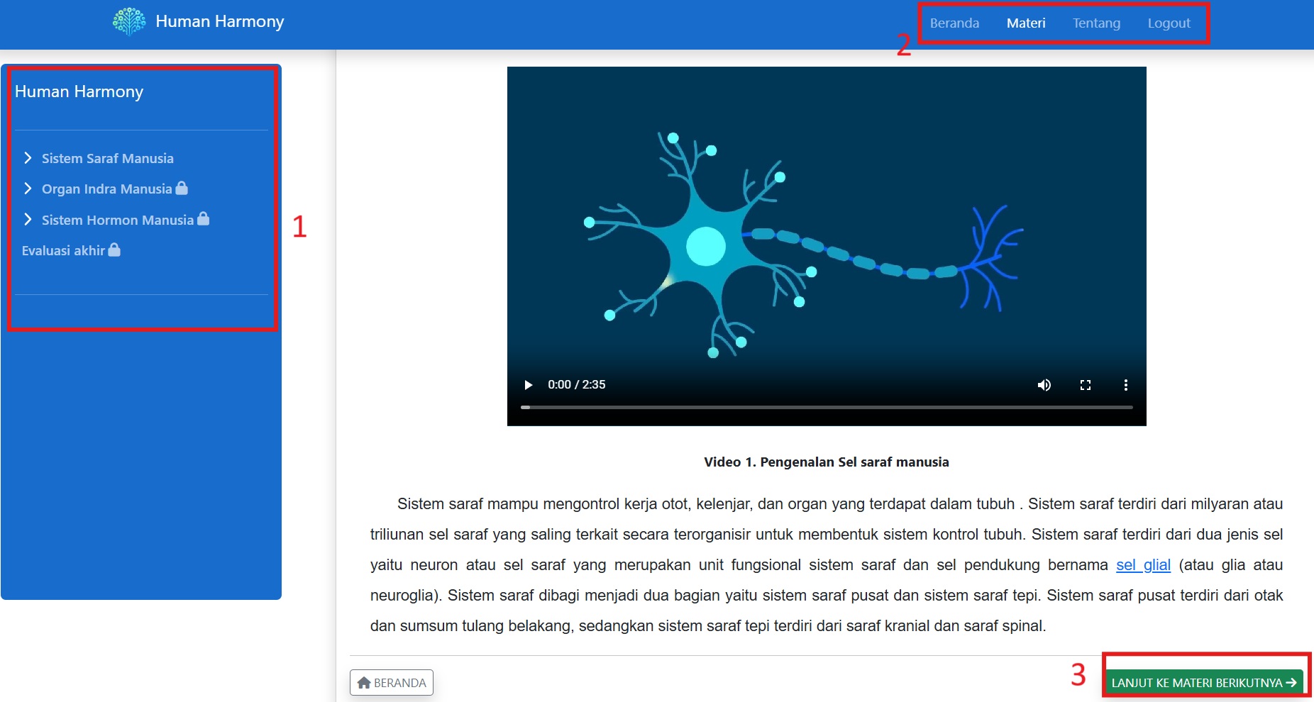Expand the Sistem Hormon Manusia chevron

pos(28,220)
